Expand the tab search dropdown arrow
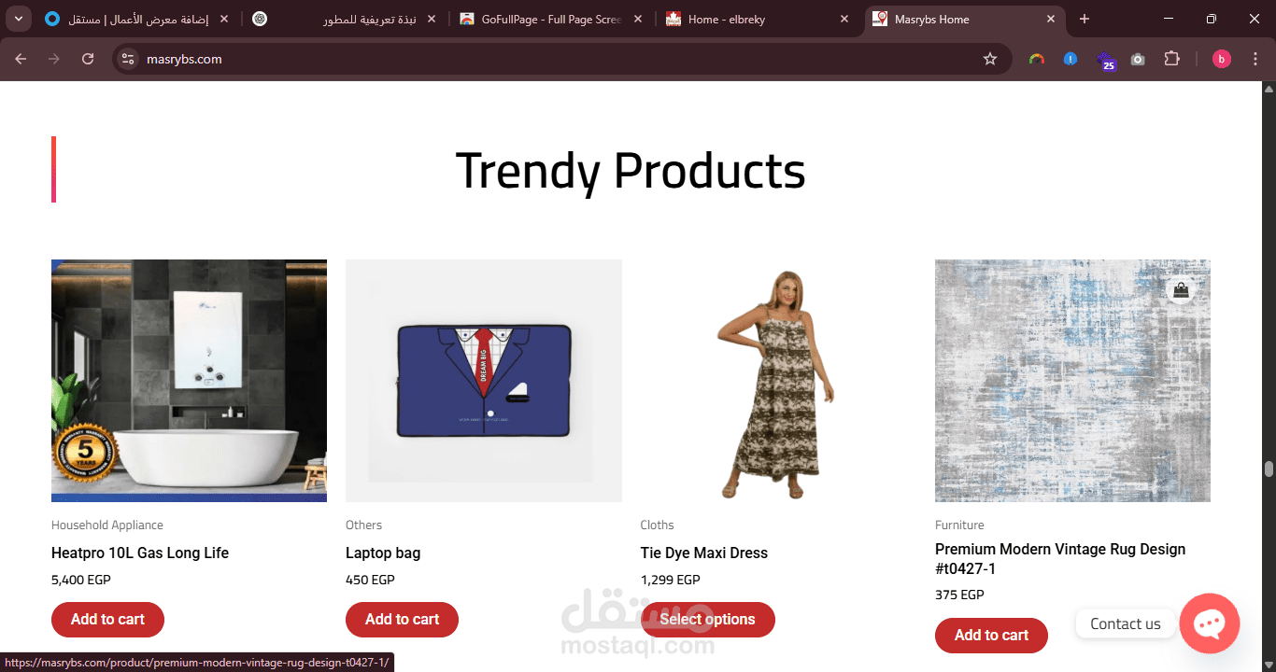 (x=18, y=19)
